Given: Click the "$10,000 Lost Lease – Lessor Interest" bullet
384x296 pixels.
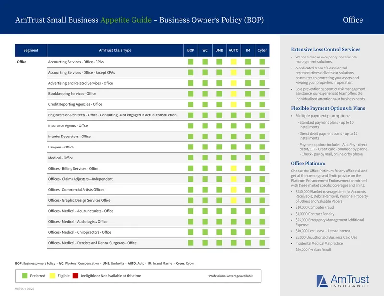Looking at the screenshot, I should click(323, 231).
